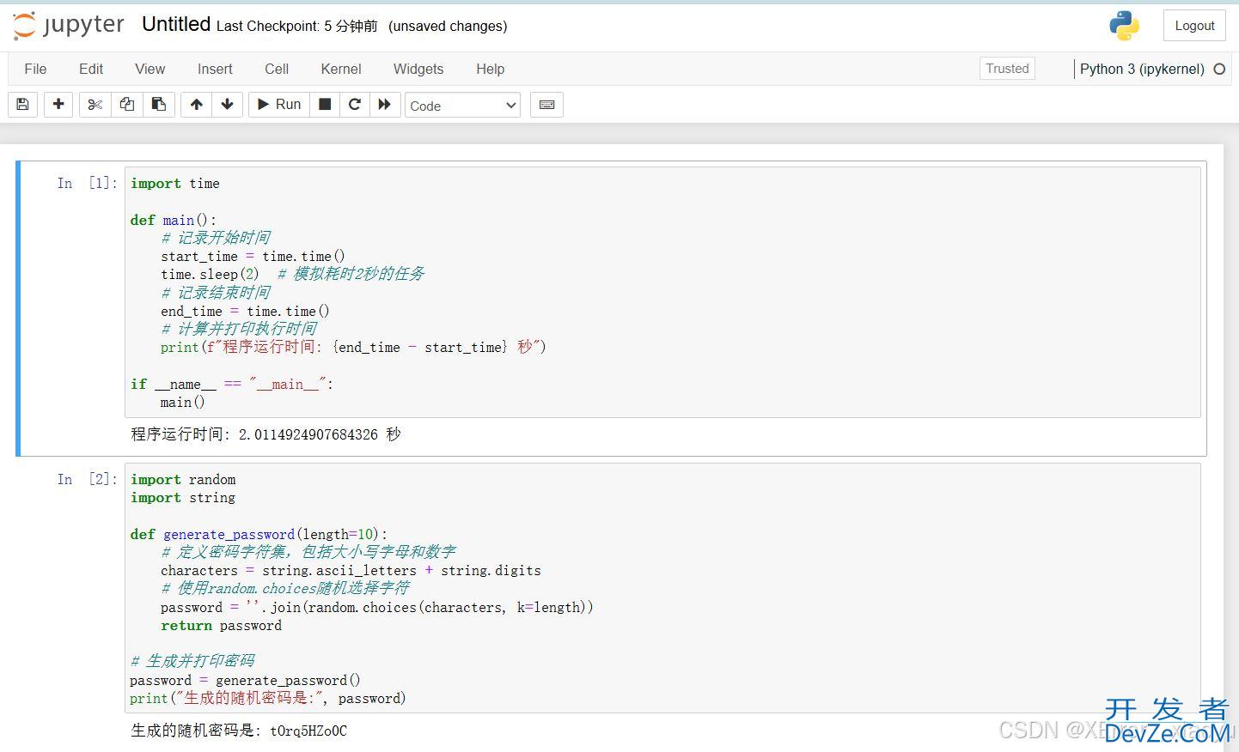Image resolution: width=1239 pixels, height=752 pixels.
Task: Click the 'def main():' code line
Action: pyautogui.click(x=174, y=220)
